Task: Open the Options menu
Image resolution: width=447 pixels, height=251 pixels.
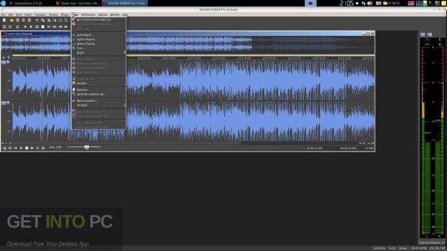Action: [x=103, y=15]
